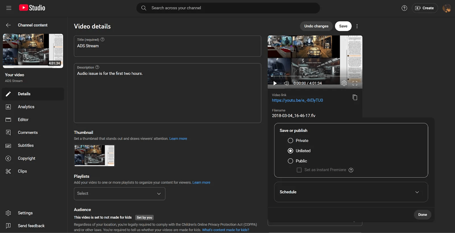The width and height of the screenshot is (455, 233).
Task: Open Settings in the sidebar
Action: pyautogui.click(x=33, y=213)
